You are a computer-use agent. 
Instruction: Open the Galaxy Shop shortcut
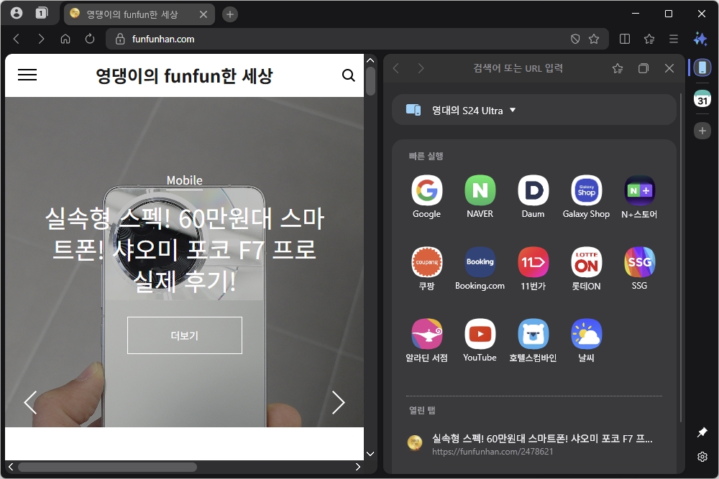coord(586,197)
